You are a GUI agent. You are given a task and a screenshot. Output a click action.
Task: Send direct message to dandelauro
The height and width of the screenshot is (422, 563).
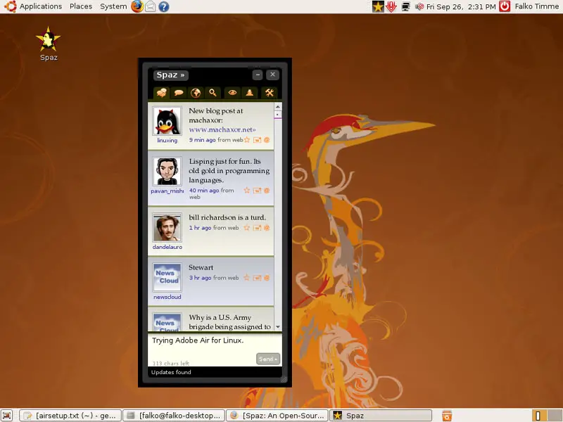click(x=257, y=228)
